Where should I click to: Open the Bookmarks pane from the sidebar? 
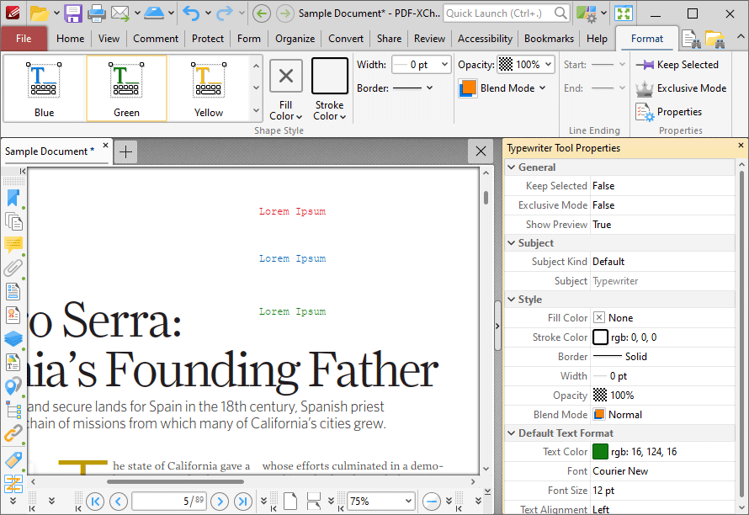(13, 199)
